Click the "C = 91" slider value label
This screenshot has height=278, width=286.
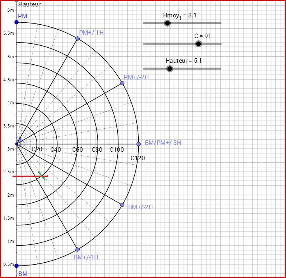click(x=202, y=36)
